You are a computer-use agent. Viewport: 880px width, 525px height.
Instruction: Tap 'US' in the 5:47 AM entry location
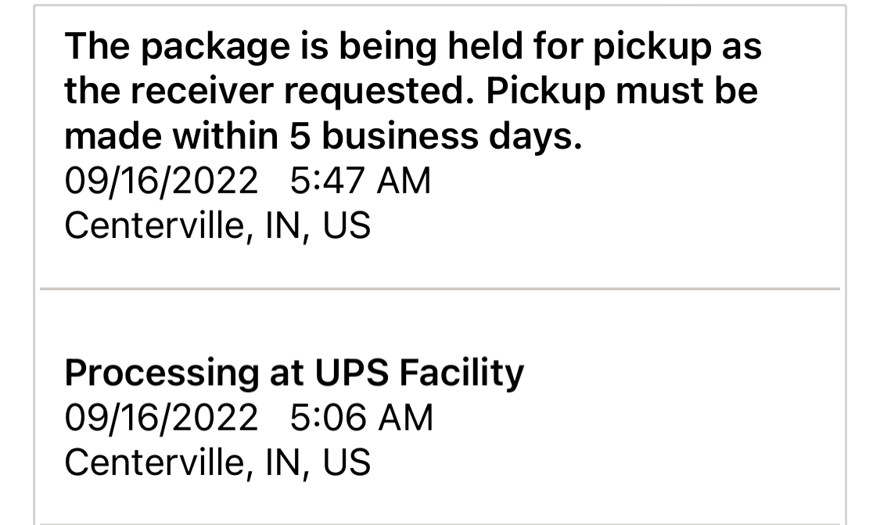[347, 226]
